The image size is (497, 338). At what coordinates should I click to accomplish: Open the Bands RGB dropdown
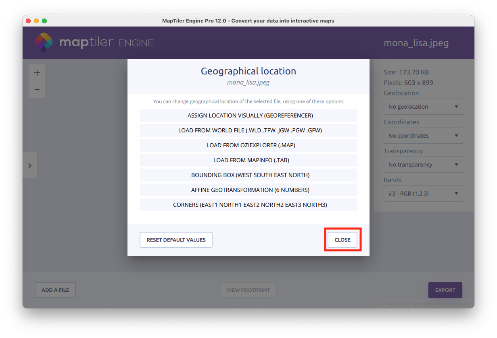[x=424, y=194]
